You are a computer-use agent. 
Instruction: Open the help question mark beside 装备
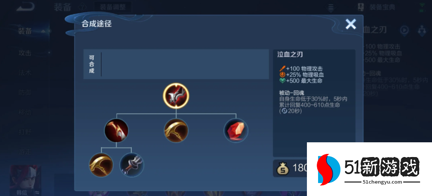coord(81,7)
